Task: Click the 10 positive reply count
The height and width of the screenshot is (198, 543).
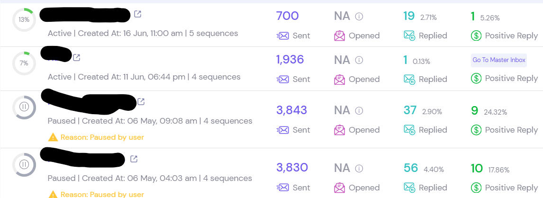Action: coord(476,168)
